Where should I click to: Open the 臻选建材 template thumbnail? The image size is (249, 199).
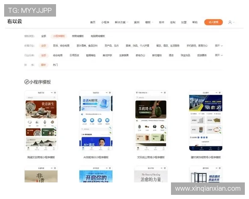tap(206, 174)
